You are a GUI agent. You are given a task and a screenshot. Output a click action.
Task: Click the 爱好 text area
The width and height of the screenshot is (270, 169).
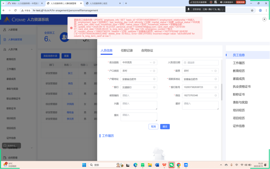click(200, 105)
